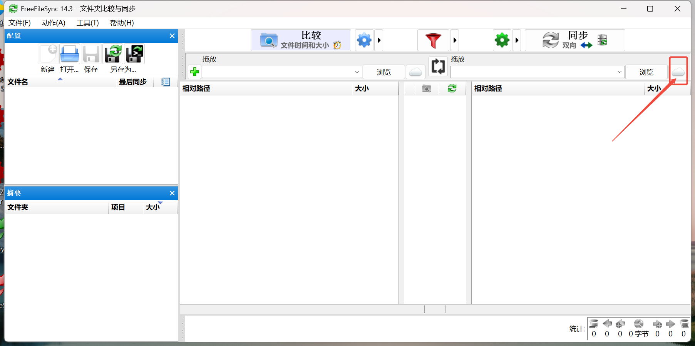This screenshot has width=695, height=346.
Task: Expand the left folder path history dropdown
Action: coord(357,72)
